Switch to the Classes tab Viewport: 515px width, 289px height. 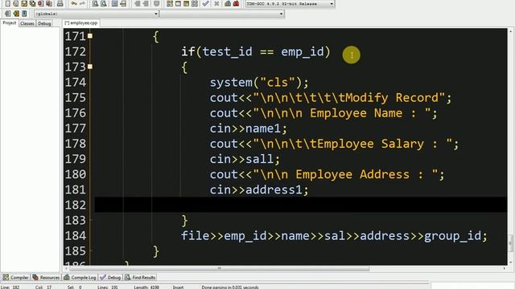pos(27,23)
